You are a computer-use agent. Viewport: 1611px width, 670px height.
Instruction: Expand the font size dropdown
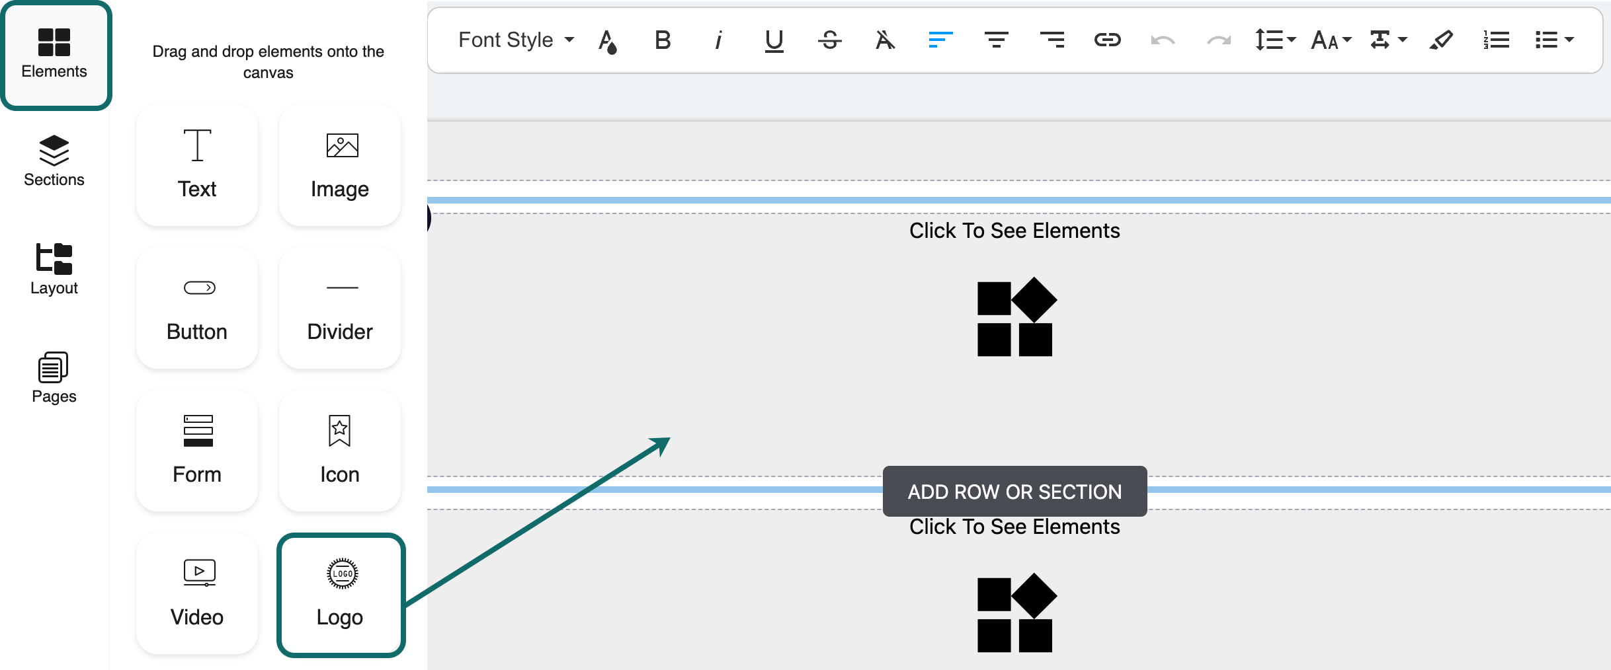click(1331, 40)
